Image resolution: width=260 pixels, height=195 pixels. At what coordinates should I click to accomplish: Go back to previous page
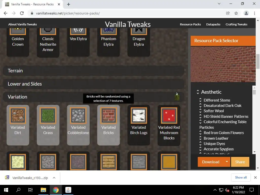[6, 13]
